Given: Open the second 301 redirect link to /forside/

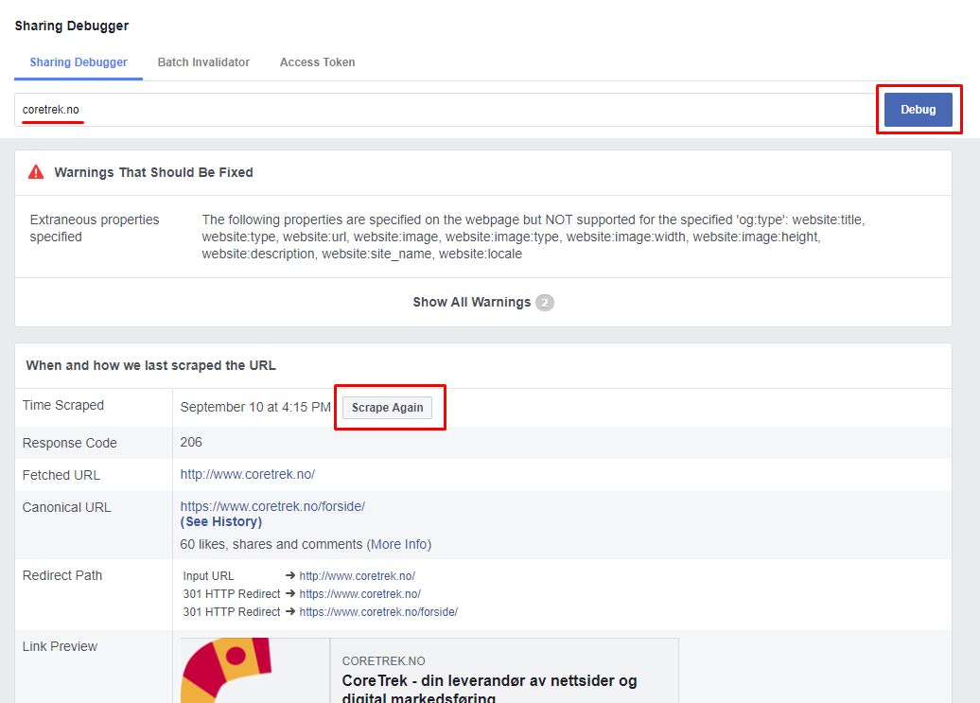Looking at the screenshot, I should tap(378, 612).
